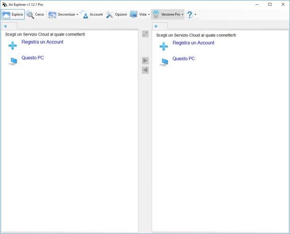Add a new tab in left pane
The image size is (290, 234).
coord(6,26)
